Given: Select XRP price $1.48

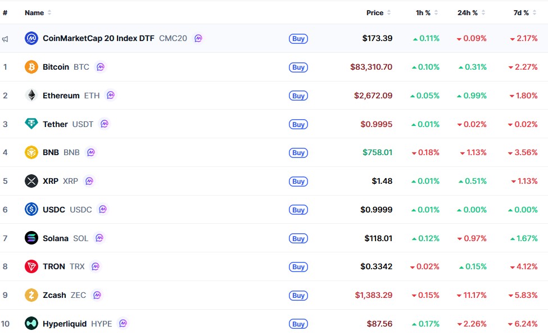Looking at the screenshot, I should pos(382,181).
